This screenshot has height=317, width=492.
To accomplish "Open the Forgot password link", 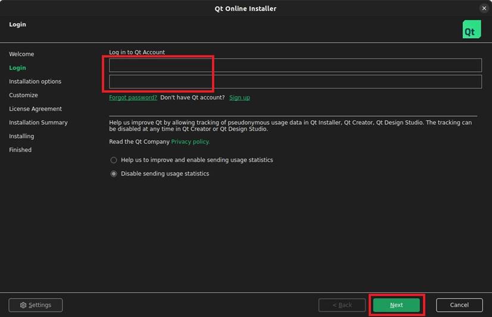I will [133, 98].
